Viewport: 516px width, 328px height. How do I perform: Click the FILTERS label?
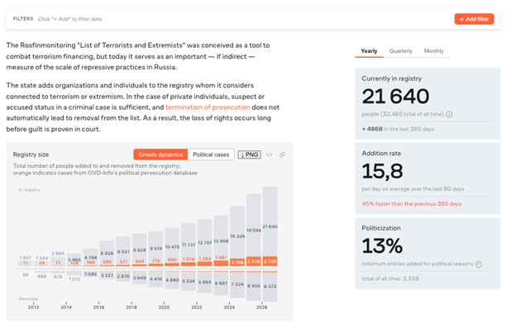[x=23, y=19]
